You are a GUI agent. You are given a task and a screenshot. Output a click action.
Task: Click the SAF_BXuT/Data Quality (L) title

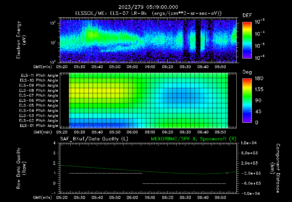pyautogui.click(x=94, y=139)
